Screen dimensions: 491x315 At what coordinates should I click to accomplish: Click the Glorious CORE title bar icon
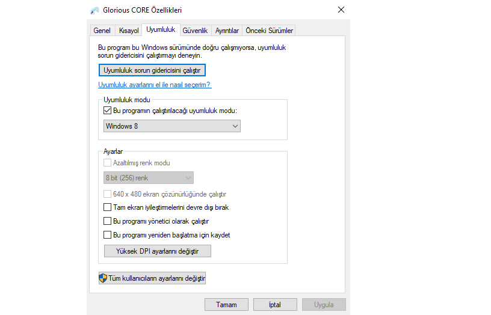(x=94, y=10)
